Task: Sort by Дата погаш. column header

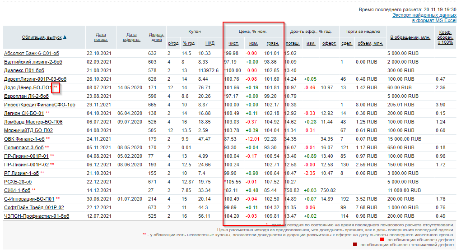Action: click(x=101, y=37)
